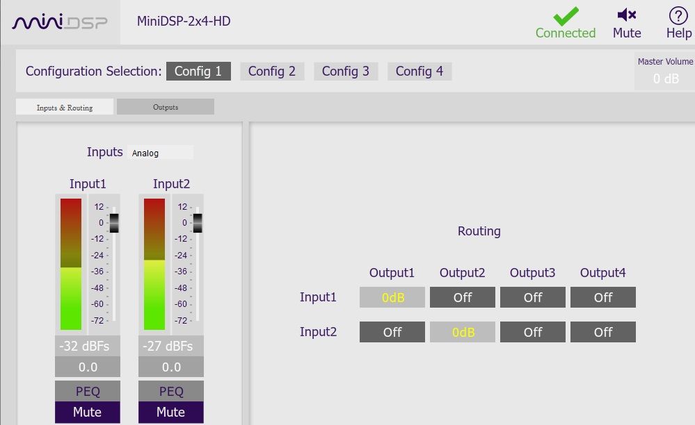
Task: Switch to the Outputs tab
Action: 166,107
